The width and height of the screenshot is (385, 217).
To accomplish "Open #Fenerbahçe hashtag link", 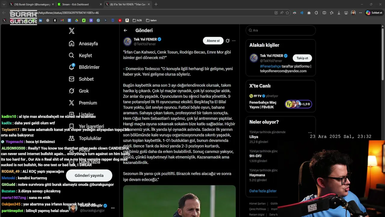I will (x=270, y=66).
